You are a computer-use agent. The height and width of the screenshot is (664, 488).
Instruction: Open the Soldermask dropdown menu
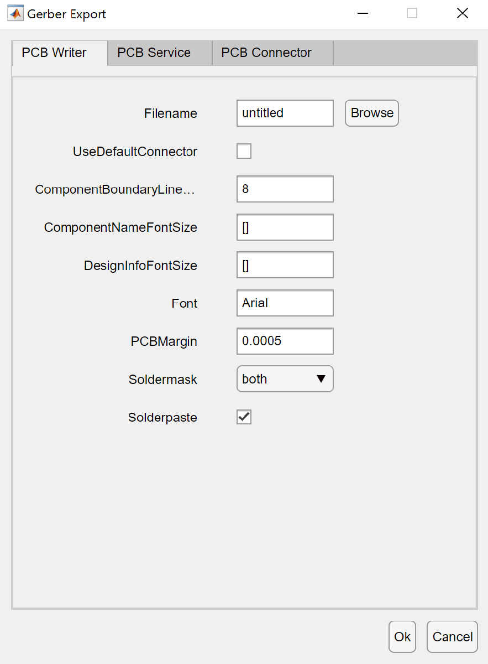pyautogui.click(x=285, y=379)
